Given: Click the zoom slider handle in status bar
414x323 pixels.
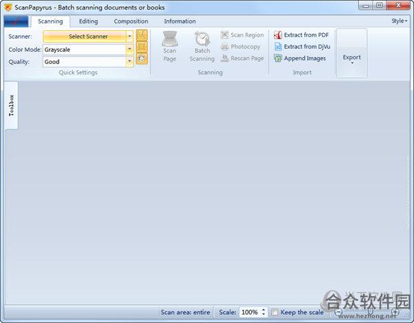Looking at the screenshot, I should [370, 312].
